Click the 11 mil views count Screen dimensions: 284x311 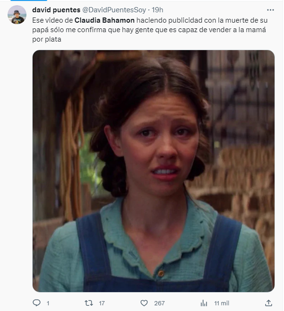(222, 303)
